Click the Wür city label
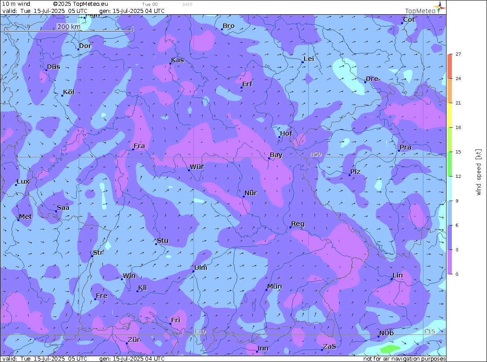This screenshot has height=362, width=487. [197, 167]
